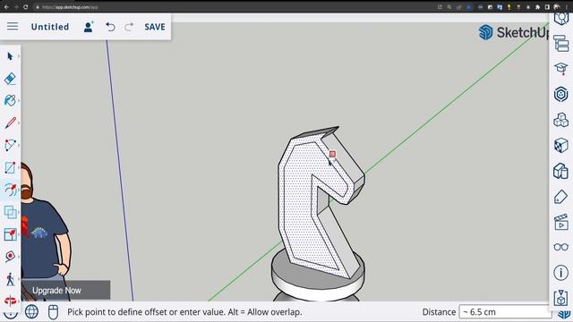Click the 'Pick point to define offset' hint
This screenshot has width=573, height=322.
tap(184, 312)
